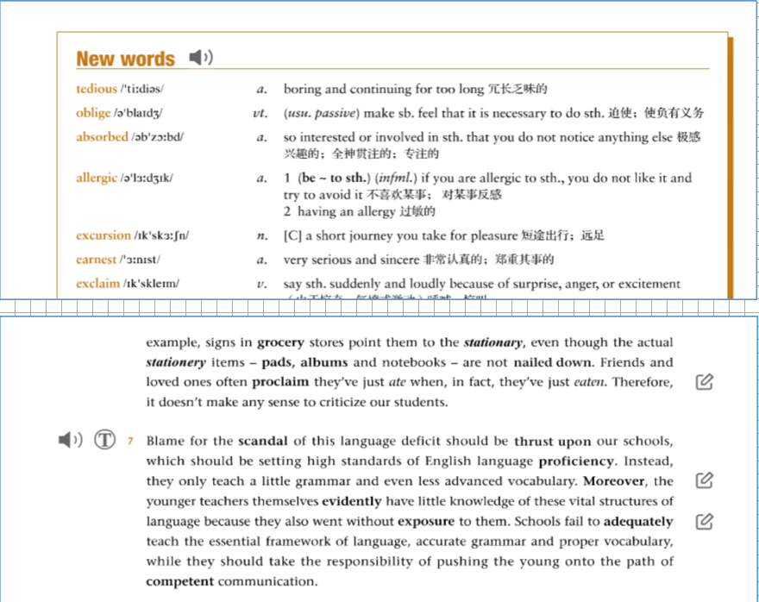Select the word oblige
759x602 pixels.
pos(91,113)
